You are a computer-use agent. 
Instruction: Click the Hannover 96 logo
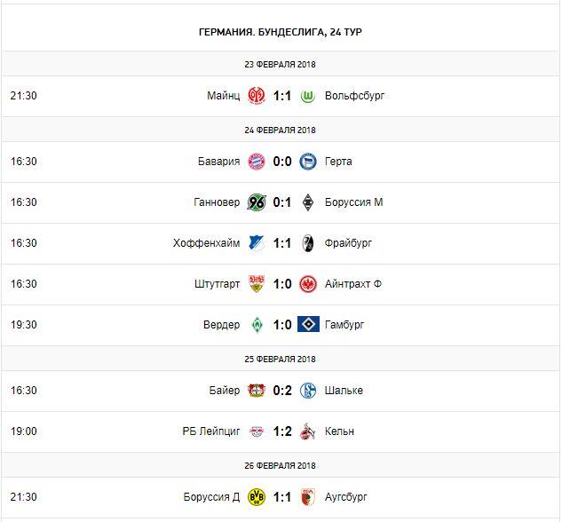257,202
